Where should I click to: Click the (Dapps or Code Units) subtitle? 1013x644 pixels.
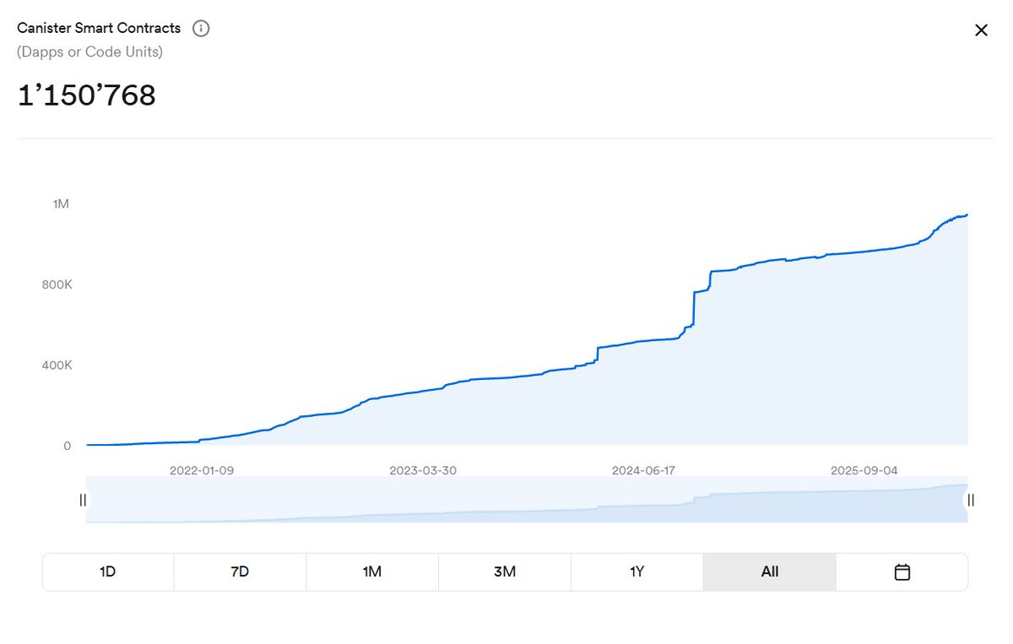(x=90, y=52)
